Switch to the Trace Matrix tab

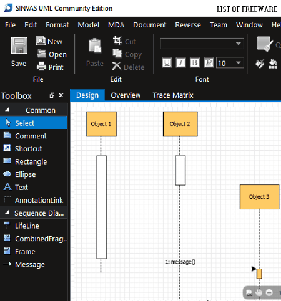point(173,95)
